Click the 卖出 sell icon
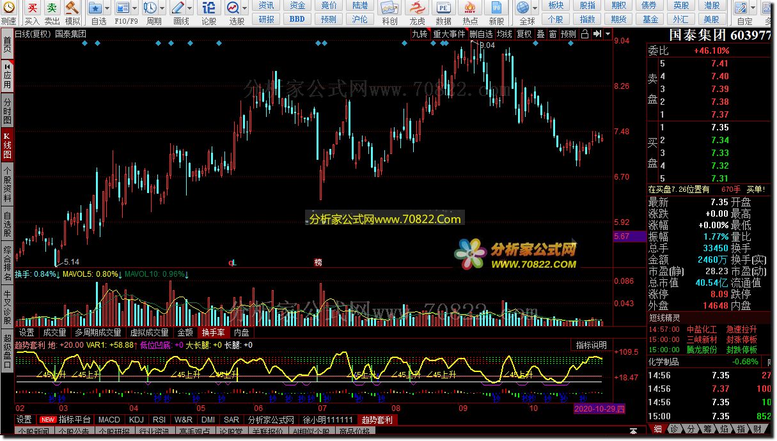 [52, 8]
